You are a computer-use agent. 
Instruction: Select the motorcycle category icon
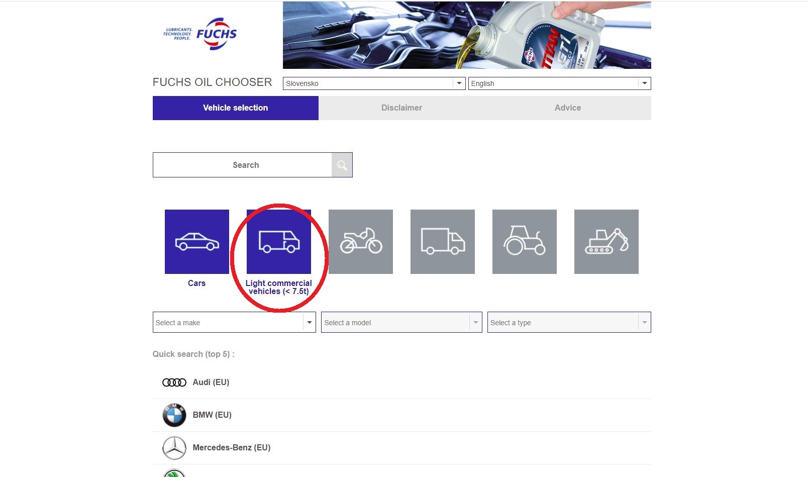coord(361,242)
